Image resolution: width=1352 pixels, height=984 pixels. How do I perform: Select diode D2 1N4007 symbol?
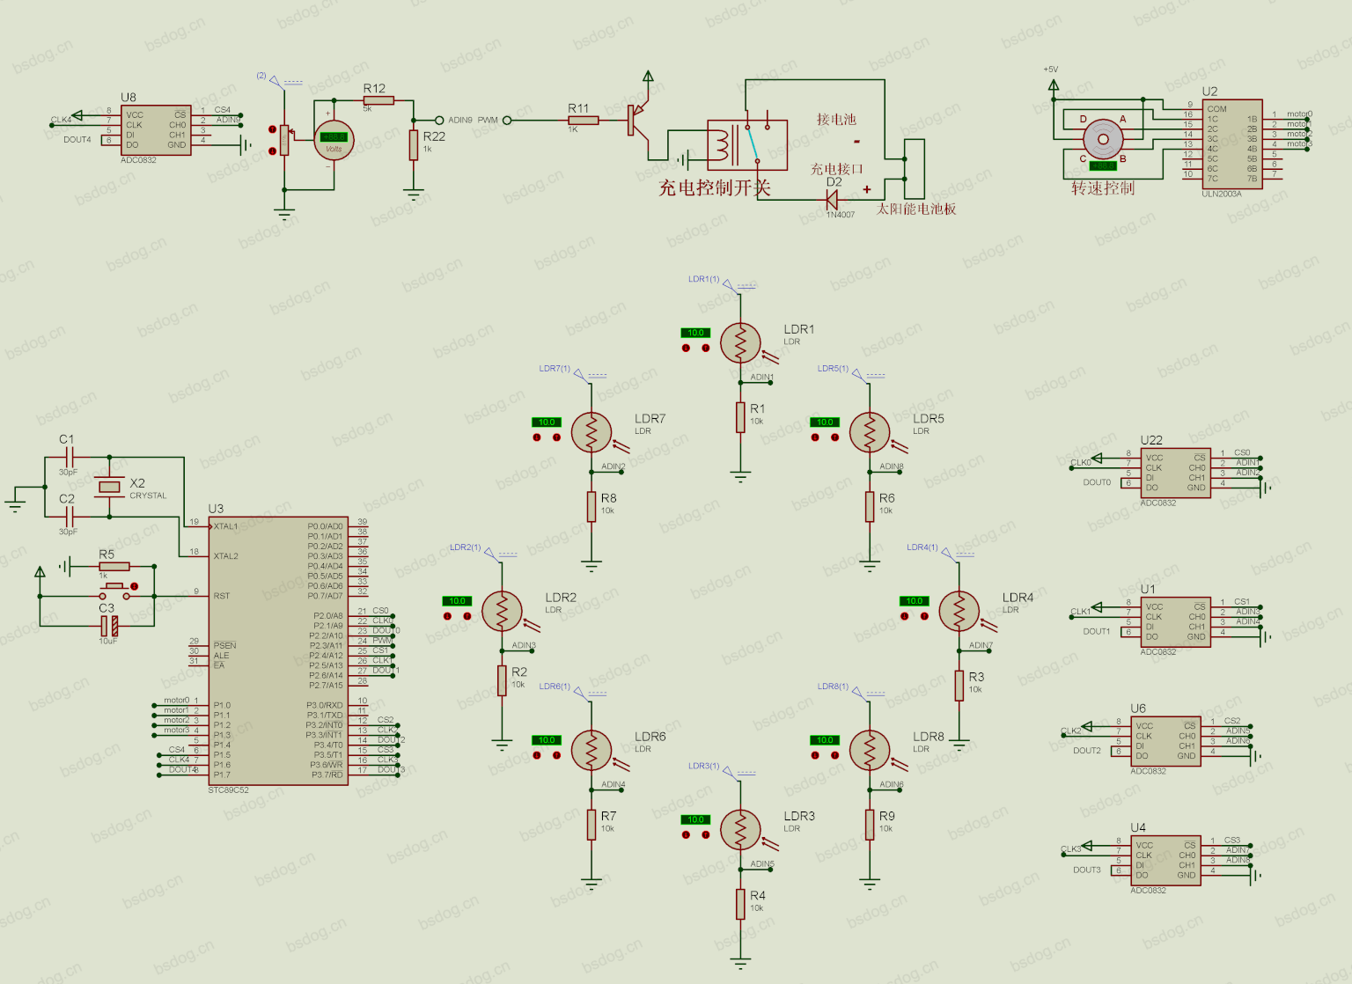831,200
